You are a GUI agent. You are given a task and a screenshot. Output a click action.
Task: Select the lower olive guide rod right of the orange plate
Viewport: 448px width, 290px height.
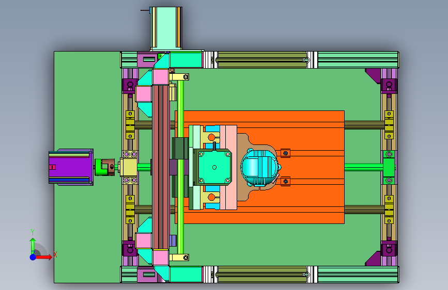click(364, 210)
